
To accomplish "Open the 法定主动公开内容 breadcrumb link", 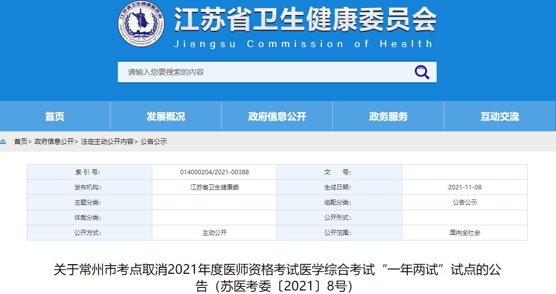I will [107, 142].
